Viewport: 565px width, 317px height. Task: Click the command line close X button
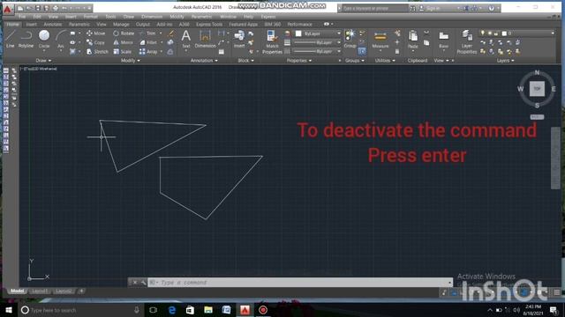tap(135, 283)
